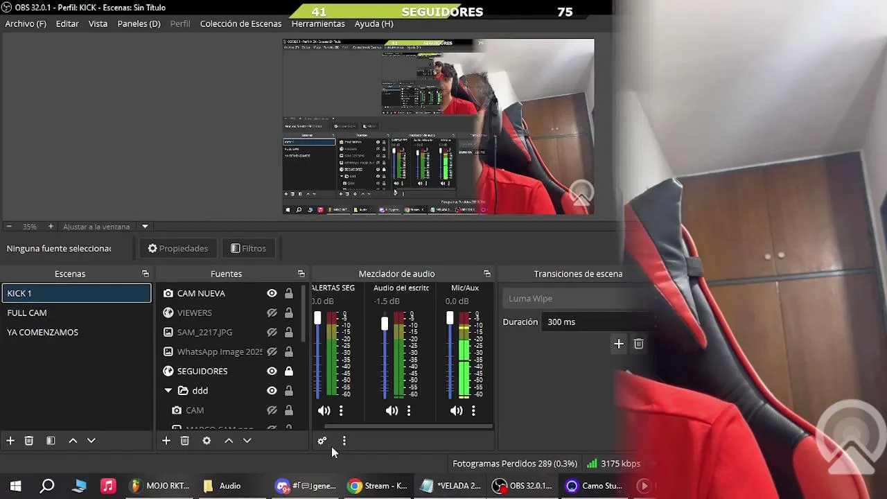
Task: Show the SAM_2217.JPG source
Action: [x=272, y=332]
